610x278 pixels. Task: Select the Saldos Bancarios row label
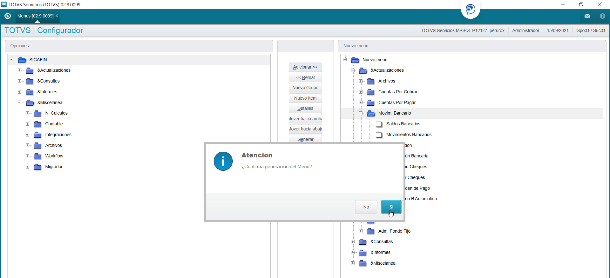coord(403,124)
